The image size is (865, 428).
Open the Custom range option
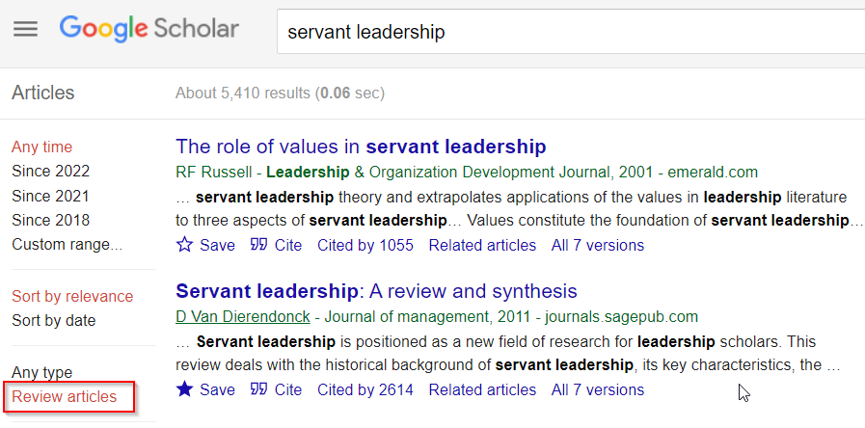(x=67, y=244)
